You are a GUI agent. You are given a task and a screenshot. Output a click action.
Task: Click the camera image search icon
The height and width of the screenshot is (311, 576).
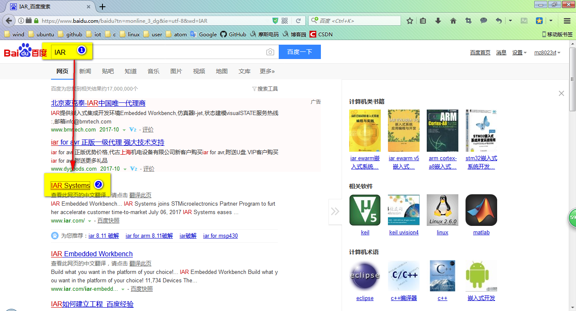270,52
